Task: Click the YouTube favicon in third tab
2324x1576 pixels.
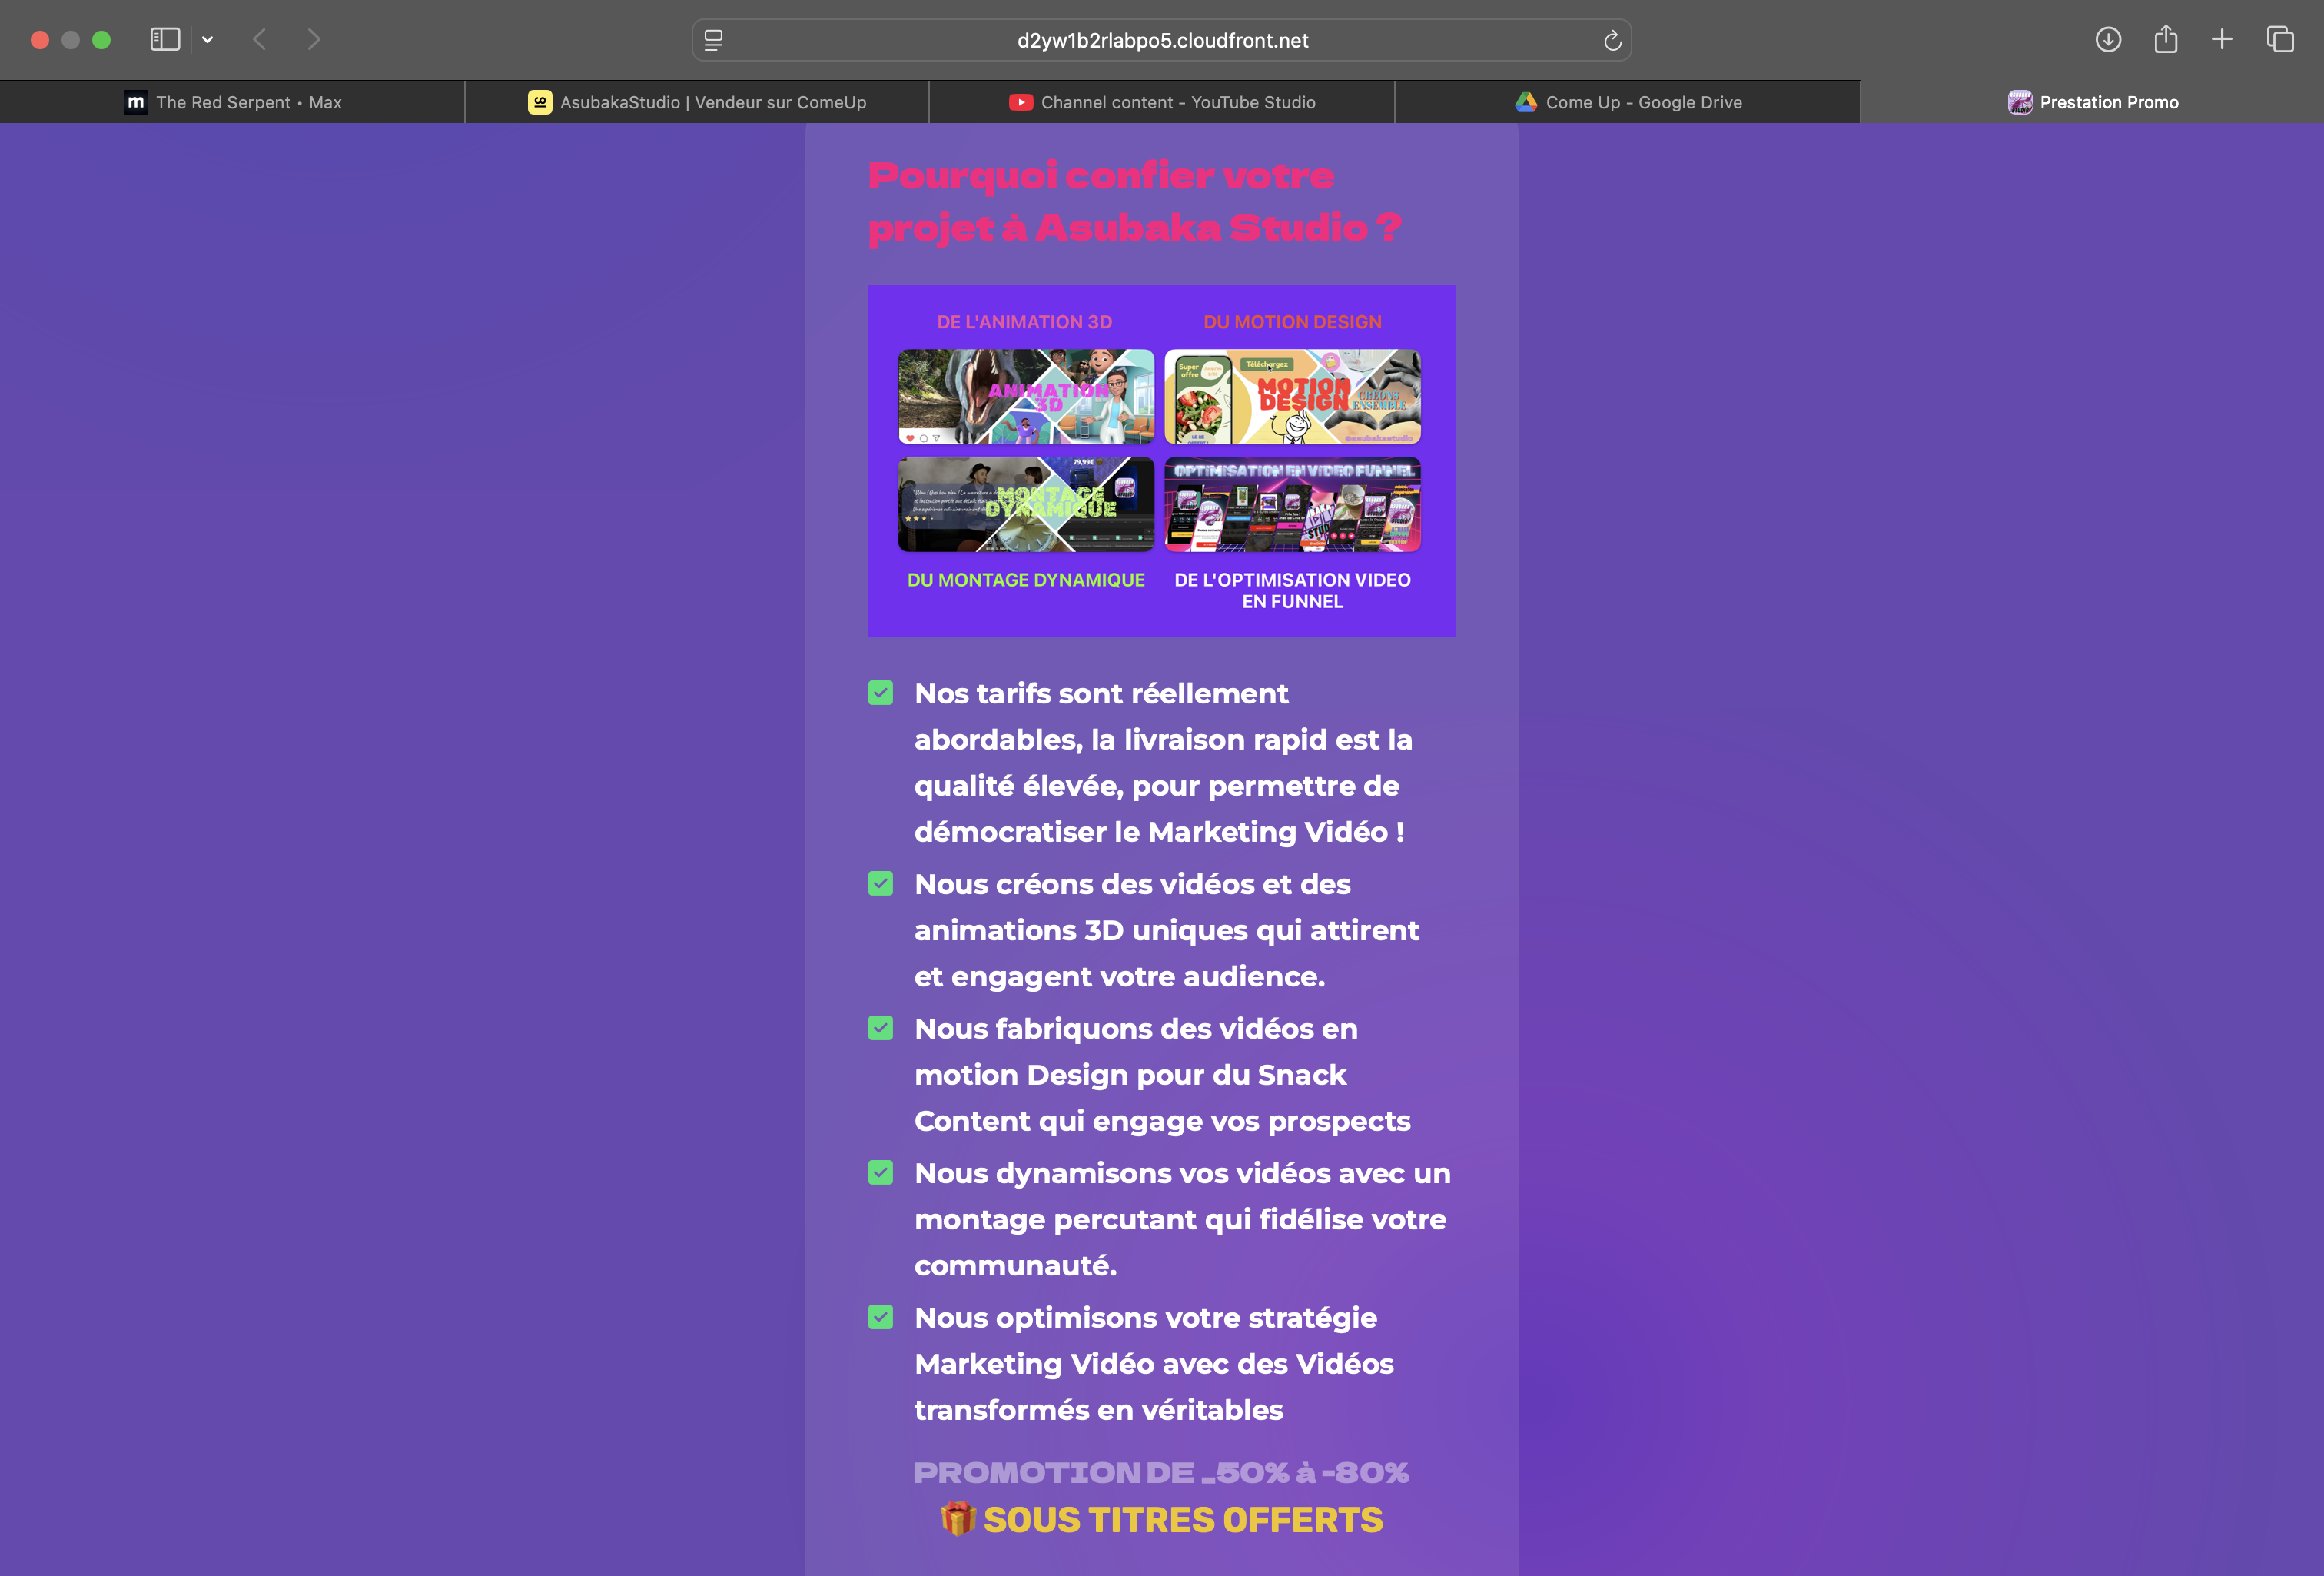Action: tap(1021, 102)
